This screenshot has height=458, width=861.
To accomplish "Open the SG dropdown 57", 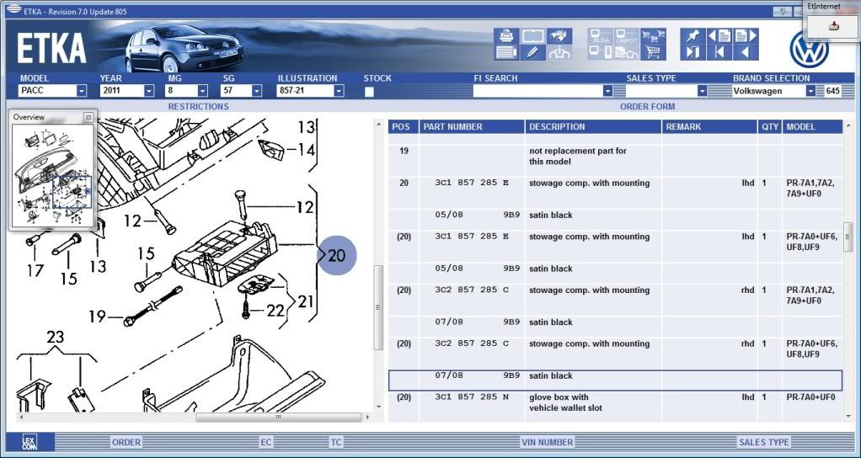I will click(256, 91).
